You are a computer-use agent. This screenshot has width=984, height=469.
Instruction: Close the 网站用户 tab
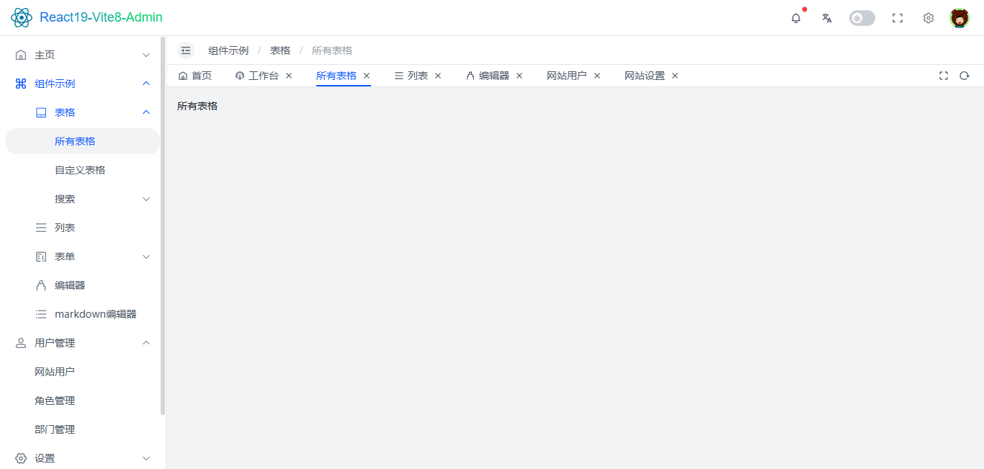[597, 76]
